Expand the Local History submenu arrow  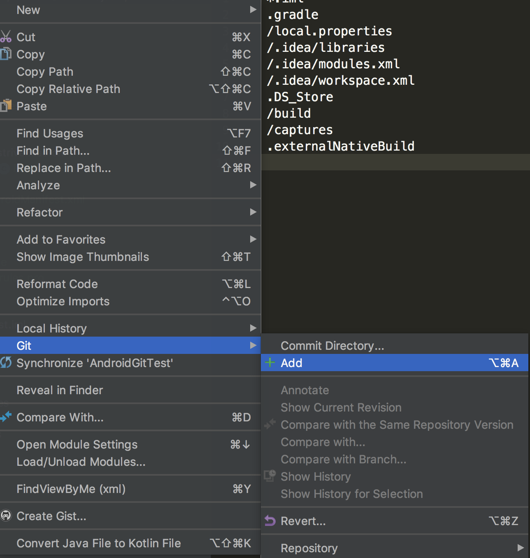click(253, 328)
